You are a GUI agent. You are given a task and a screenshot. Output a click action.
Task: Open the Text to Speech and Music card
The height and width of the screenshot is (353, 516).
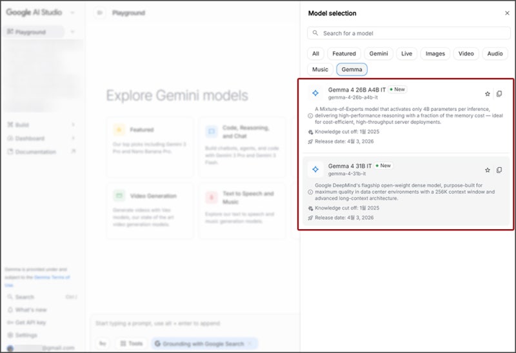[x=242, y=211]
